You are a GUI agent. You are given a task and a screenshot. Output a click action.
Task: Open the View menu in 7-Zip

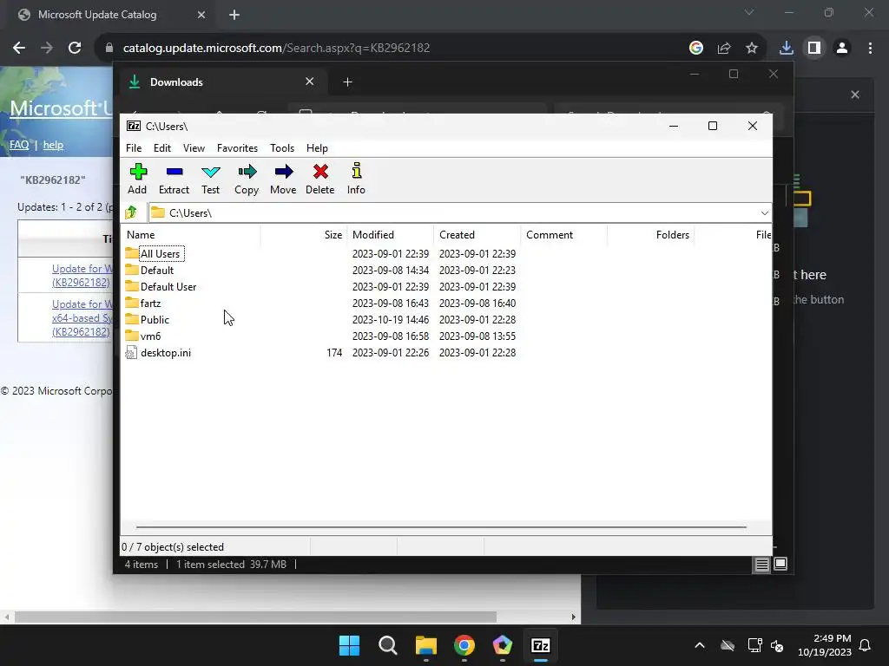point(194,147)
